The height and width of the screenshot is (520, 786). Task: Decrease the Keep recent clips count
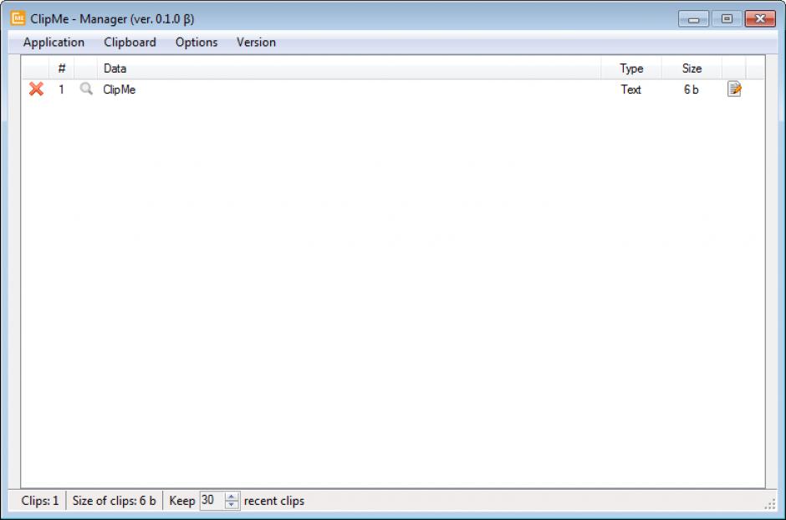click(x=232, y=505)
